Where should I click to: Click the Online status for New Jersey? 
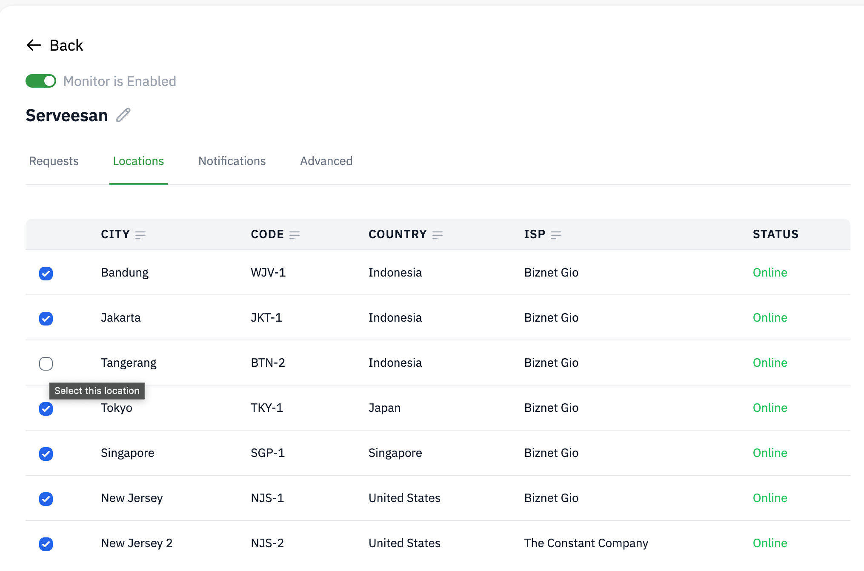point(770,498)
